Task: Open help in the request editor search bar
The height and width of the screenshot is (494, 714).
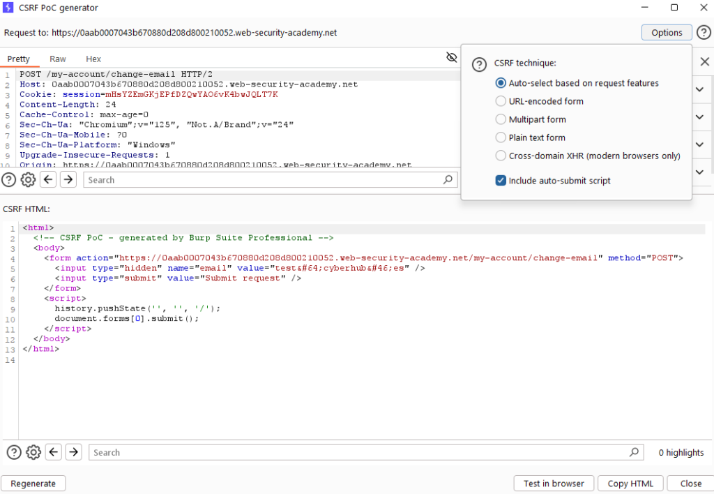Action: [8, 180]
